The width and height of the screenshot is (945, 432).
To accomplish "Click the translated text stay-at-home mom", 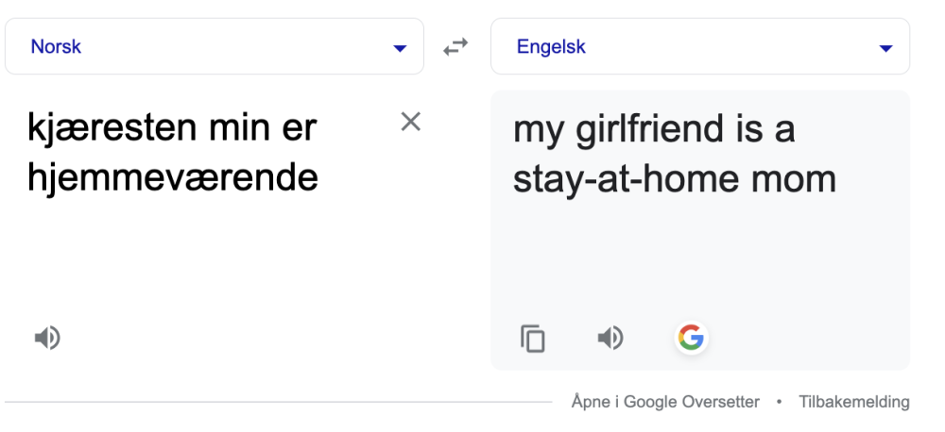I will [x=675, y=178].
